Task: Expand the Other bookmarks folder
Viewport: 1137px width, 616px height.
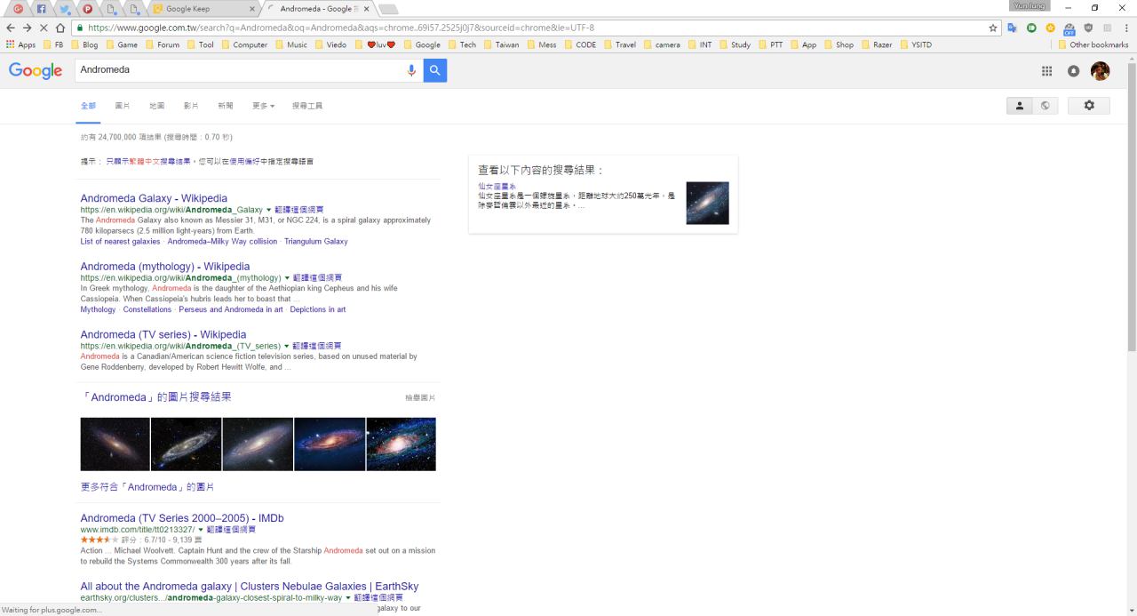Action: pyautogui.click(x=1093, y=44)
